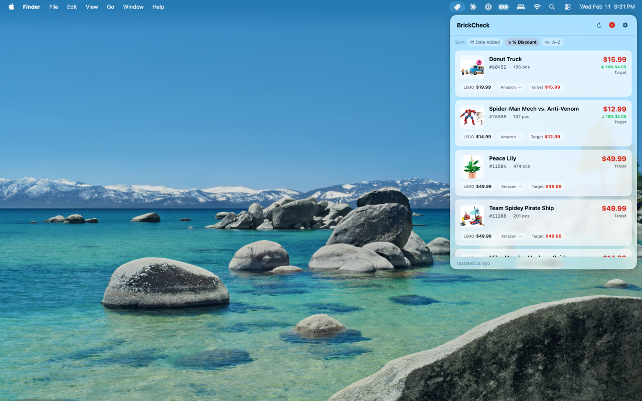
Task: Click the Spider-Man Mech vs. Anti-Venom title
Action: pyautogui.click(x=534, y=109)
